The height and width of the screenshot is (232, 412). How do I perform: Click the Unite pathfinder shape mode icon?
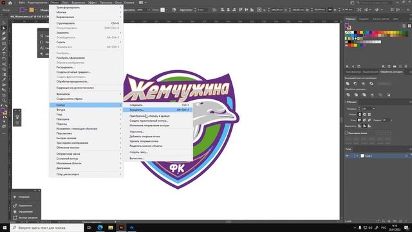click(348, 84)
